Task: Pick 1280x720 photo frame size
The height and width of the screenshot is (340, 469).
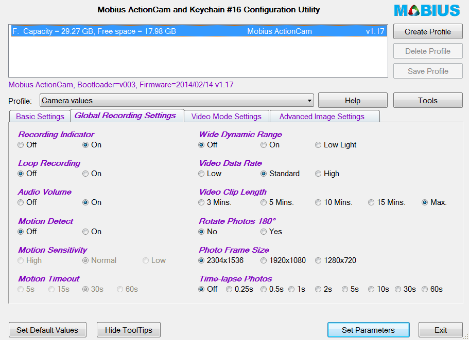Action: 336,260
